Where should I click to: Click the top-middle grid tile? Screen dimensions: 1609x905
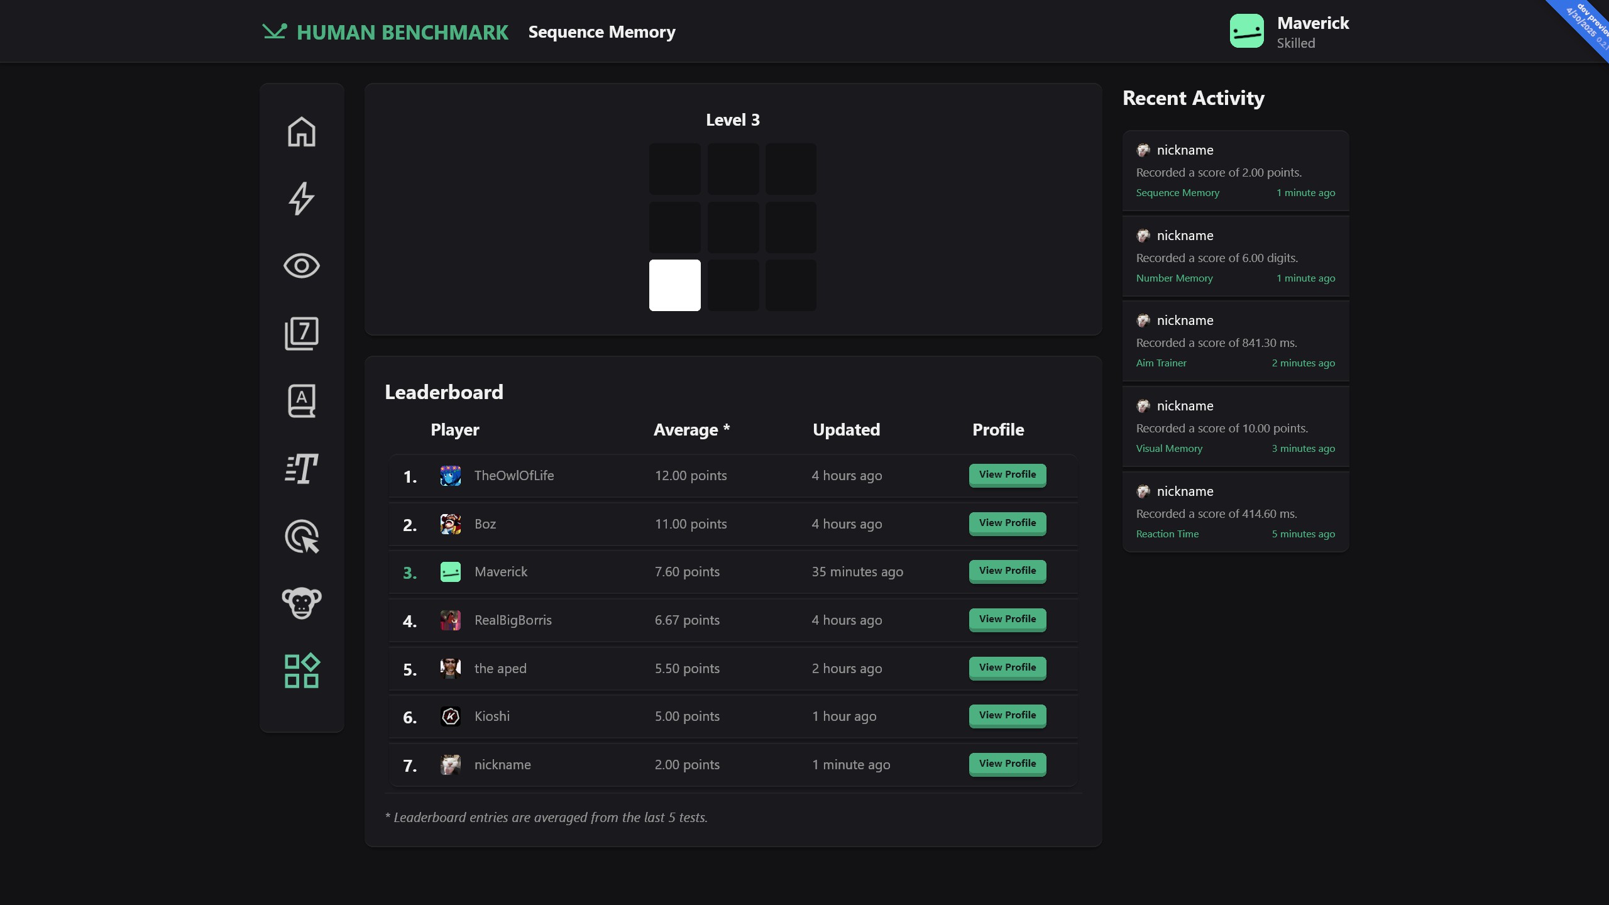pos(733,169)
